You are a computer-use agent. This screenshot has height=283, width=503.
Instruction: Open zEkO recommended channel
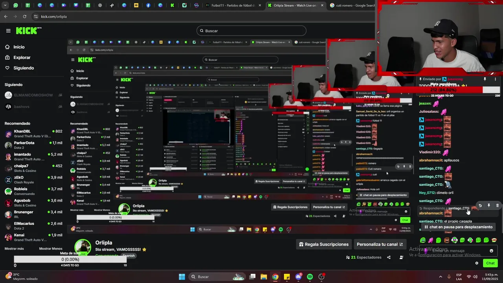33,180
